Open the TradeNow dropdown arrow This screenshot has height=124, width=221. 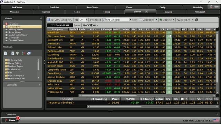pos(97,25)
